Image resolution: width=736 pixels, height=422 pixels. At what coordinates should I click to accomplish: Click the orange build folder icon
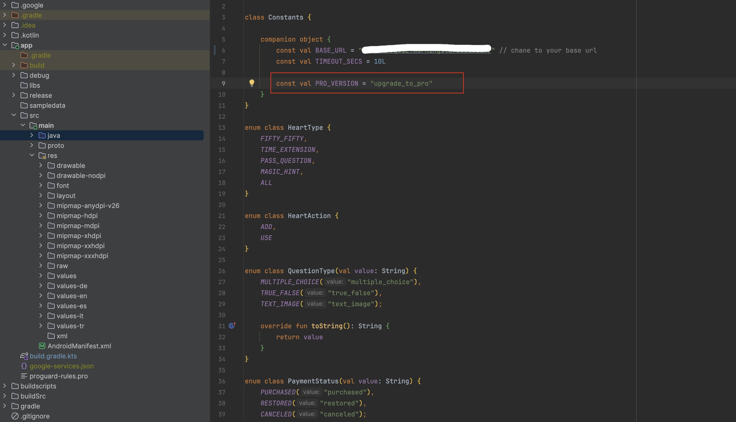[24, 65]
